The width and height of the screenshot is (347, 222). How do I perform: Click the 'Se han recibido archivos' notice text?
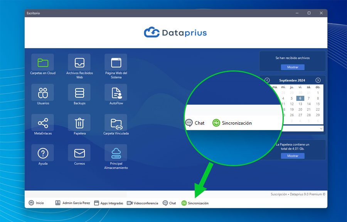(x=293, y=58)
